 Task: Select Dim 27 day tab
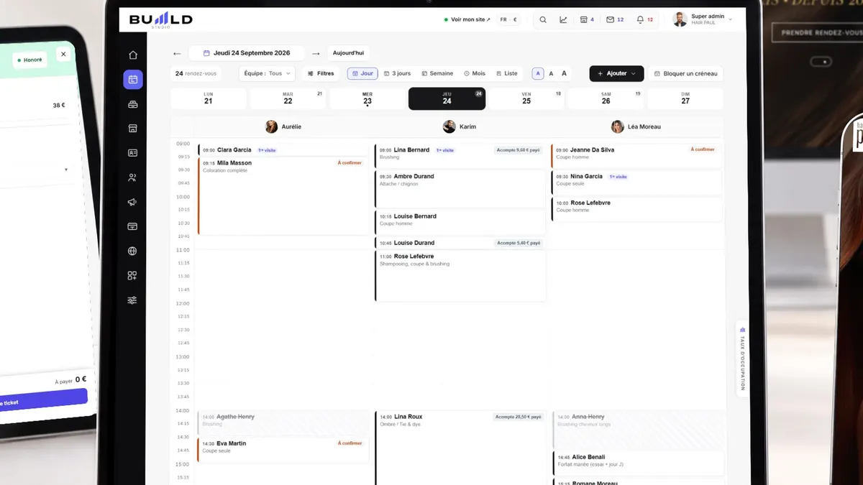(x=685, y=98)
